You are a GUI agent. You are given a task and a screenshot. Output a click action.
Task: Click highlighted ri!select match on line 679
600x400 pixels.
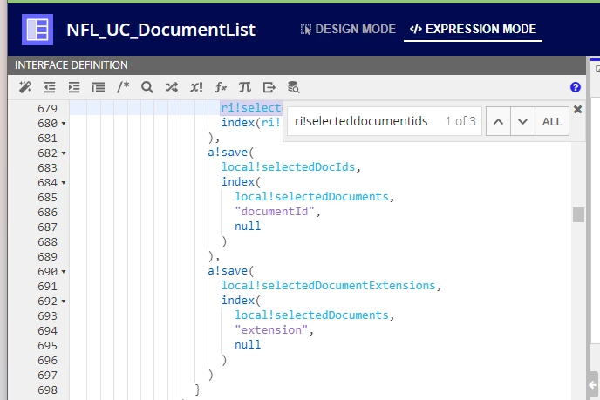click(x=251, y=107)
